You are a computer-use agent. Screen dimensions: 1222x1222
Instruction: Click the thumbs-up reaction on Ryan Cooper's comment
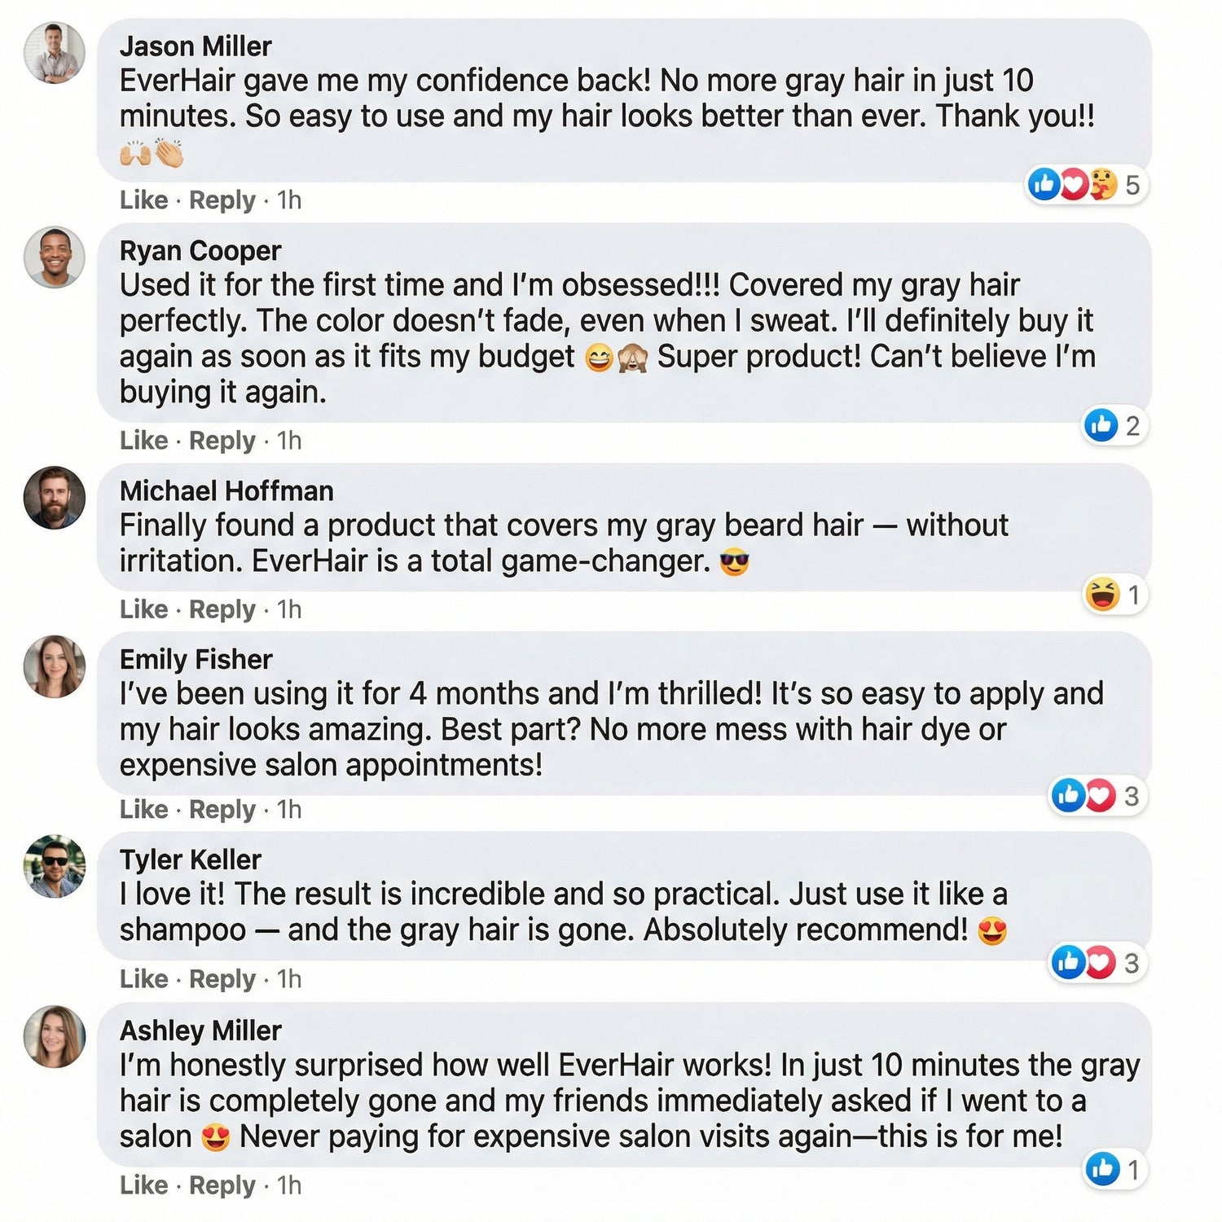(1101, 425)
